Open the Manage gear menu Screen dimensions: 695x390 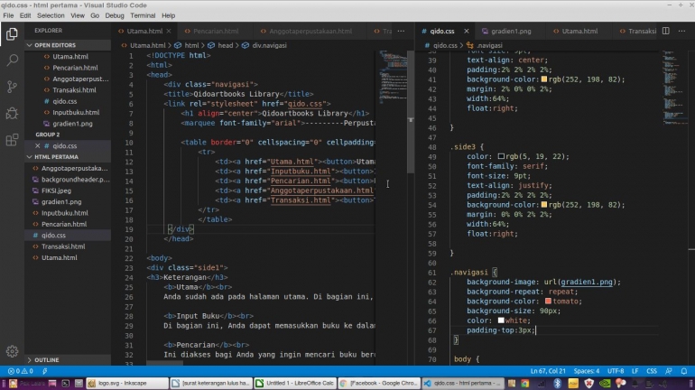[12, 351]
